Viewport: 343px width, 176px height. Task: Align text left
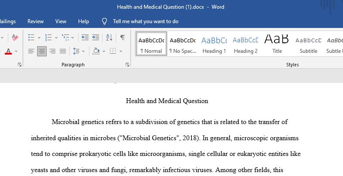tap(31, 51)
